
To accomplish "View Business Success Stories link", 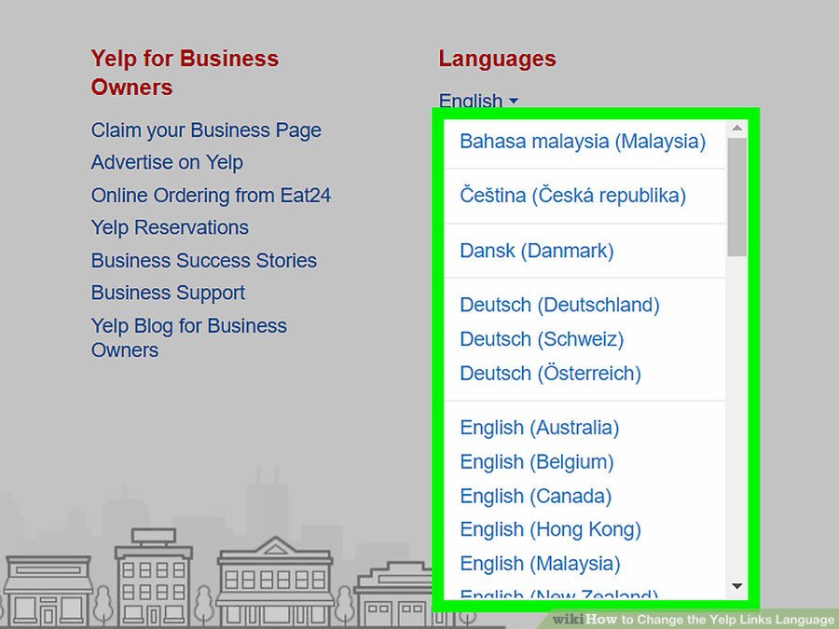I will (x=204, y=261).
